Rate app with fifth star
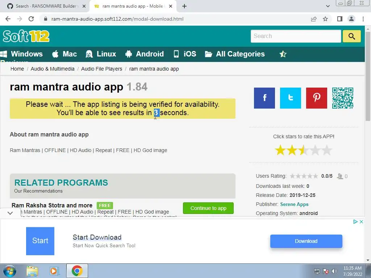Image resolution: width=371 pixels, height=278 pixels. click(327, 150)
